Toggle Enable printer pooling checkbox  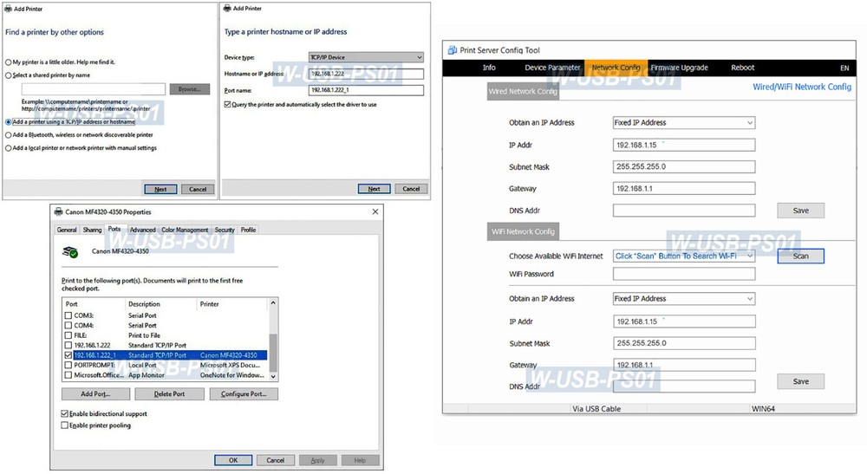(x=65, y=425)
